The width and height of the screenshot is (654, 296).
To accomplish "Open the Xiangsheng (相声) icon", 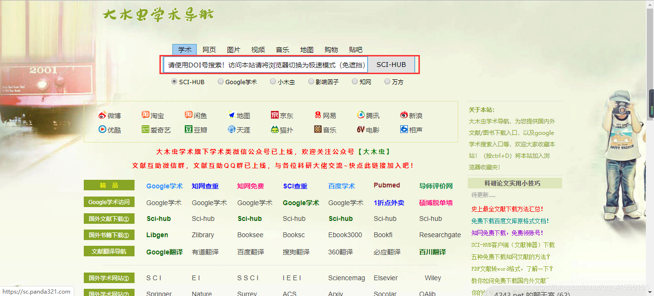I will tap(404, 129).
